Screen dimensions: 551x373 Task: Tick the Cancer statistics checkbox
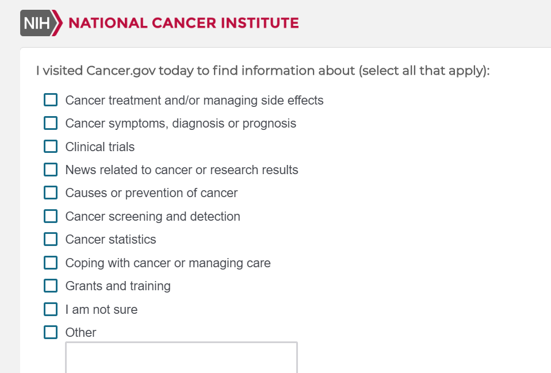pos(51,239)
